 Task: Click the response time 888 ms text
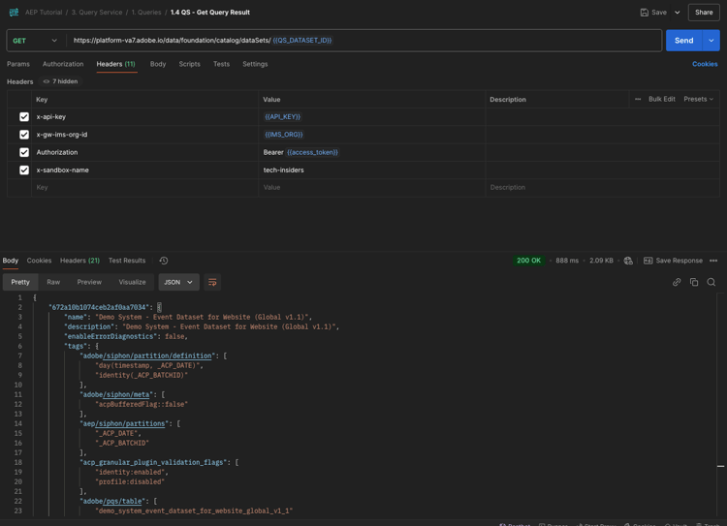click(567, 261)
